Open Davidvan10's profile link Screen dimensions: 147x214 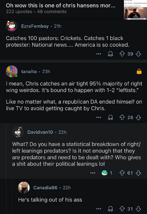click(x=40, y=132)
